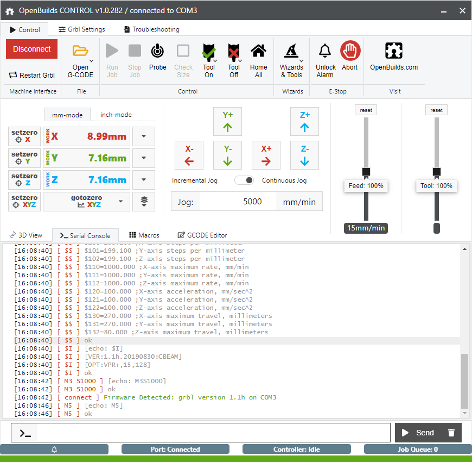Viewport: 472px width, 462px height.
Task: Click the red Disconnect button
Action: (32, 49)
